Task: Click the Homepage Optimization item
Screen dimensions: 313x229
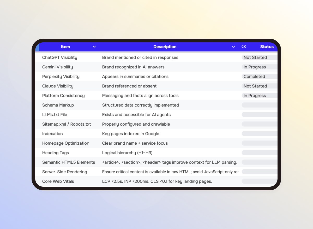Action: click(x=66, y=143)
